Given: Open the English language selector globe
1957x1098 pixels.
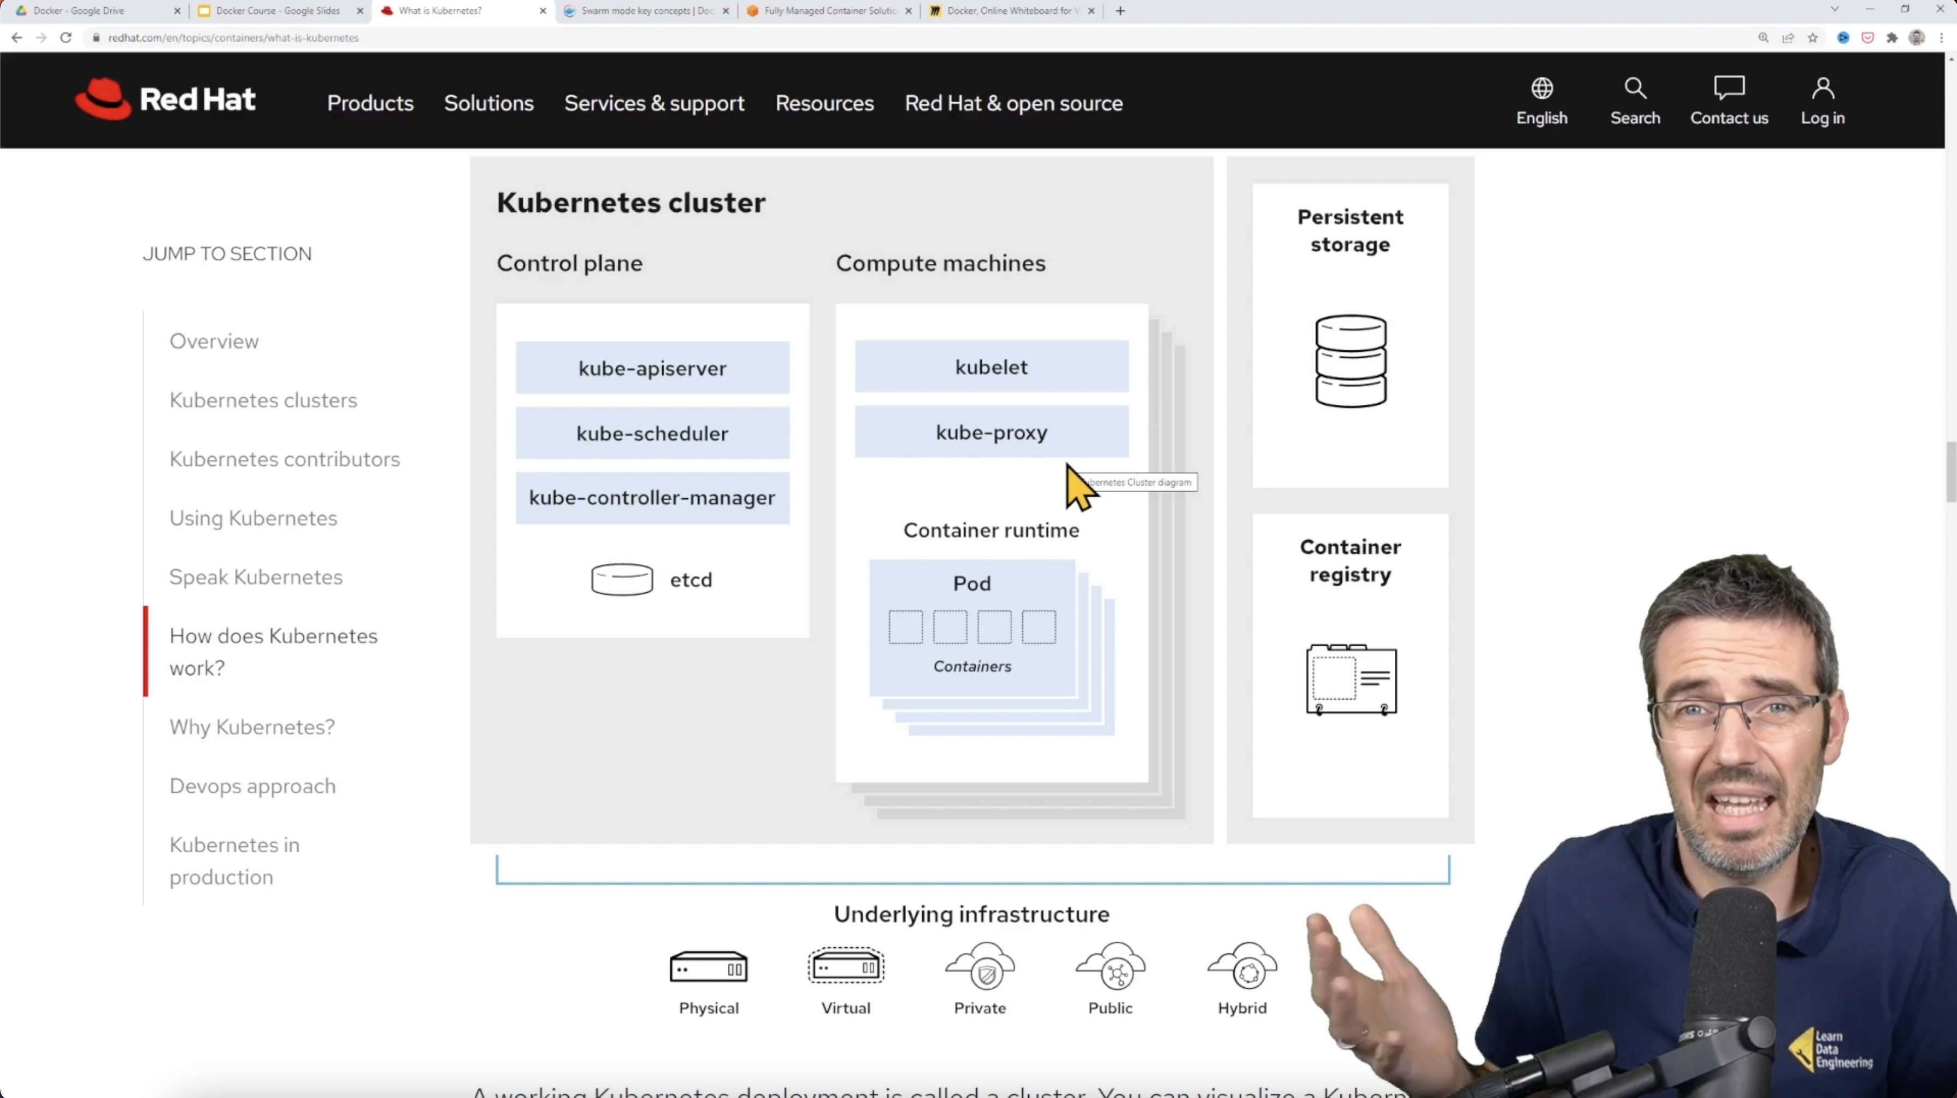Looking at the screenshot, I should coord(1541,88).
